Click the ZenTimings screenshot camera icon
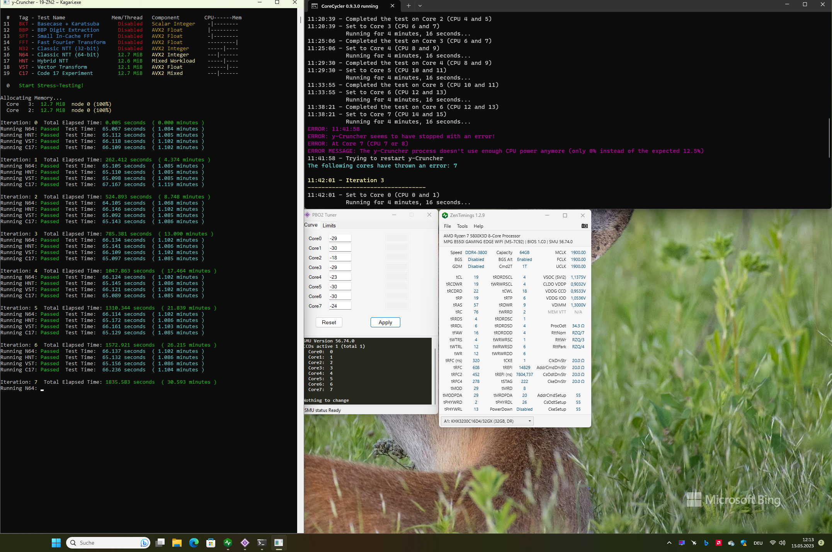 [584, 226]
